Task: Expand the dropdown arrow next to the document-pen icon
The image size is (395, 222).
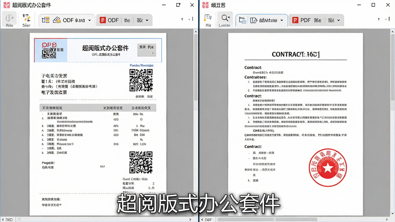Action: click(x=282, y=20)
